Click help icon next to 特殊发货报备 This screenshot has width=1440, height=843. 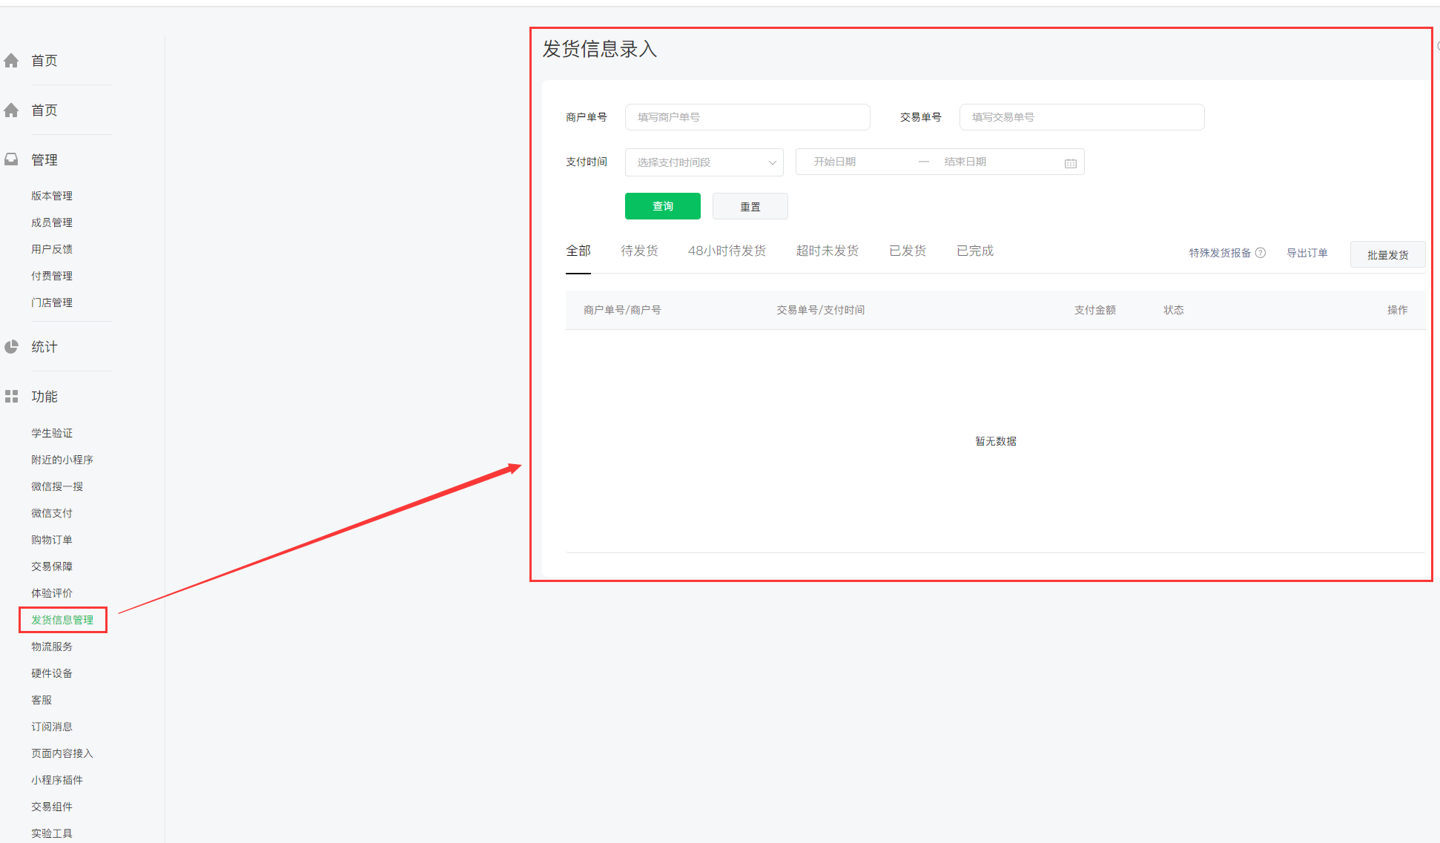coord(1261,253)
